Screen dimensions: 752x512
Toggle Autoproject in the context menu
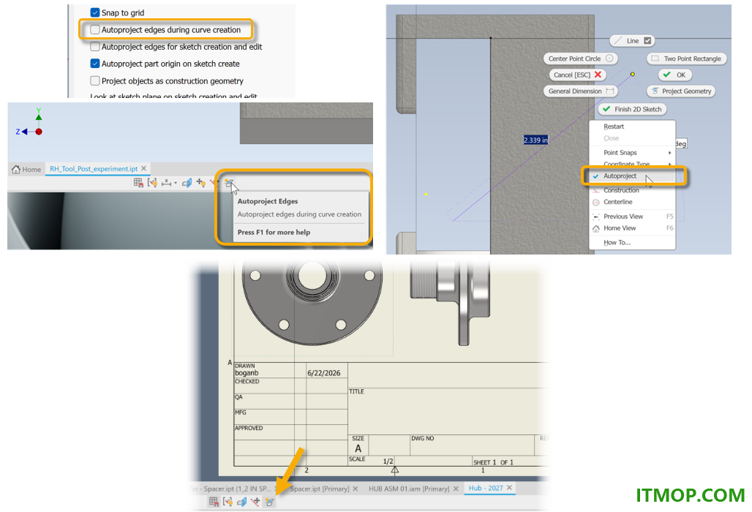pyautogui.click(x=632, y=176)
